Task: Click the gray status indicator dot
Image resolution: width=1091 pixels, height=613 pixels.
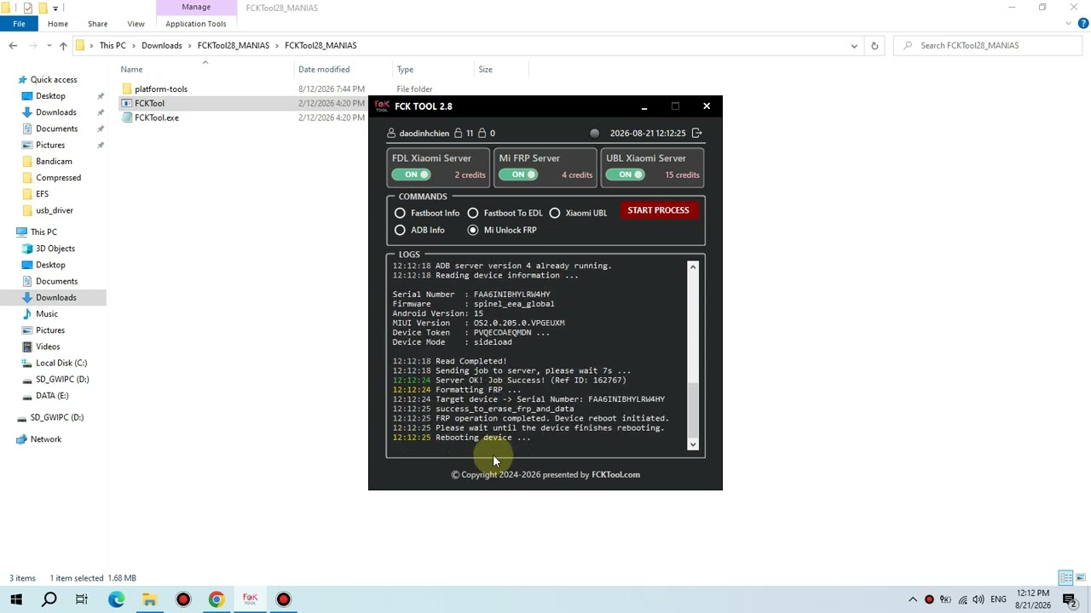Action: click(x=594, y=133)
